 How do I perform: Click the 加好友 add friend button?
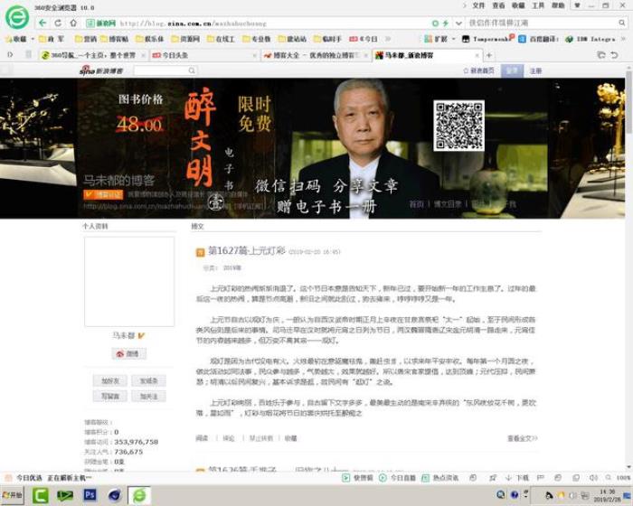click(x=110, y=381)
